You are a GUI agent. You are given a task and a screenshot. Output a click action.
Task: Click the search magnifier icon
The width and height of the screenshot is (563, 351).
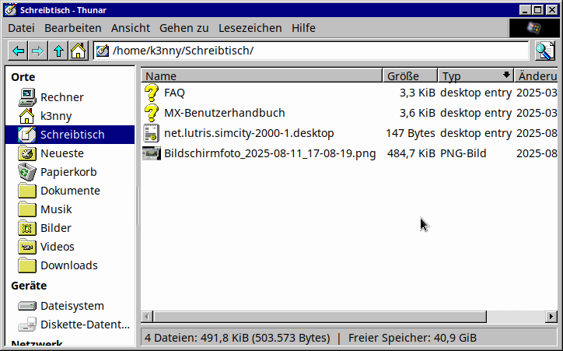click(544, 51)
